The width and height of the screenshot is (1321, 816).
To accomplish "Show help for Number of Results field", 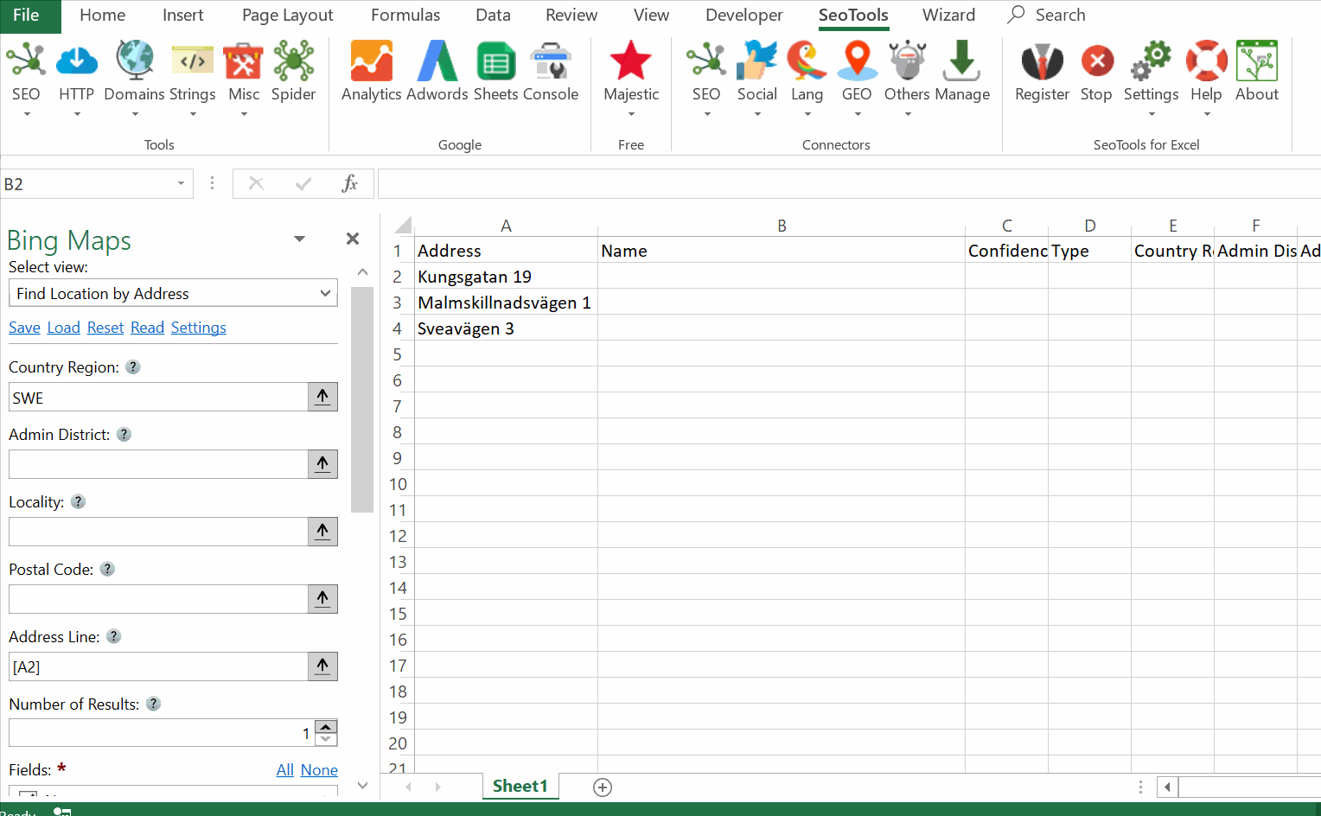I will [x=154, y=704].
